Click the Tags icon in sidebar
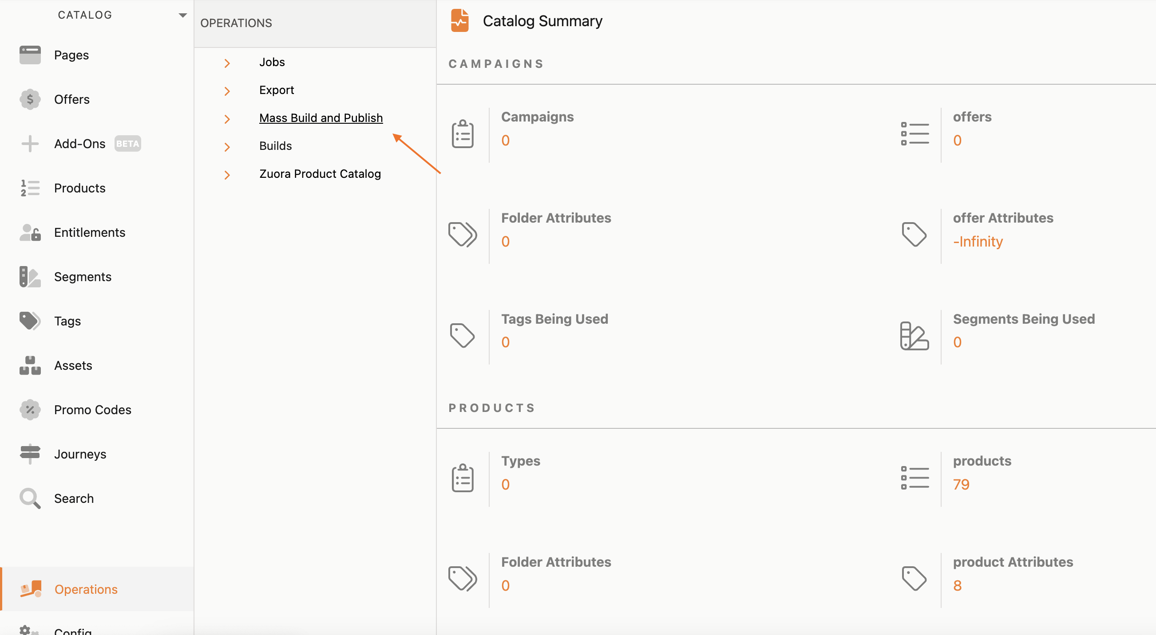The image size is (1156, 635). coord(30,321)
